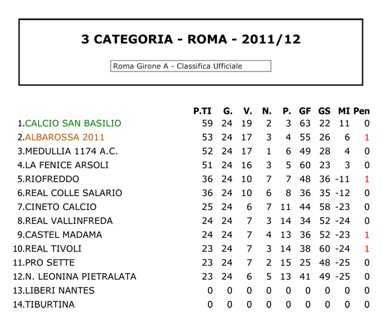This screenshot has width=381, height=333.
Task: Select CINETO CALCIO in standings
Action: (61, 207)
